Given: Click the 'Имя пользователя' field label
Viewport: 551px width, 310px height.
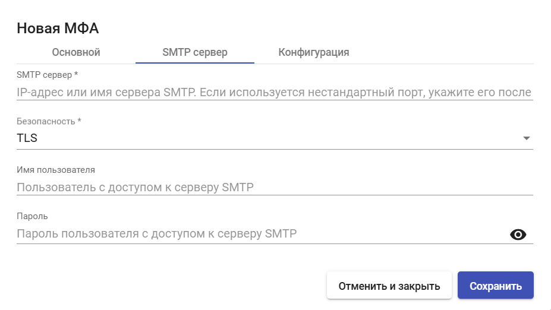Looking at the screenshot, I should (x=56, y=170).
